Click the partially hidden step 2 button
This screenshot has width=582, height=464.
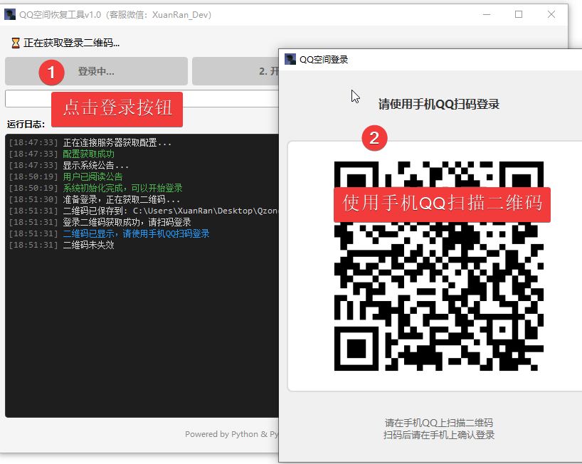[235, 71]
